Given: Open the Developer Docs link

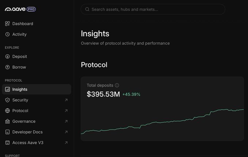Looking at the screenshot, I should [x=37, y=132].
